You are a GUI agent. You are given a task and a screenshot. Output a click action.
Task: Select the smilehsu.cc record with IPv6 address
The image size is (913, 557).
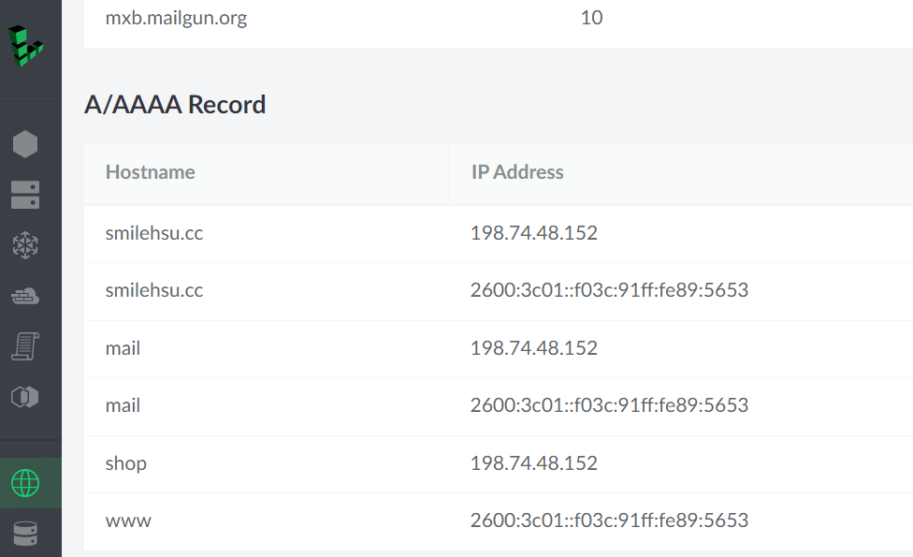154,290
